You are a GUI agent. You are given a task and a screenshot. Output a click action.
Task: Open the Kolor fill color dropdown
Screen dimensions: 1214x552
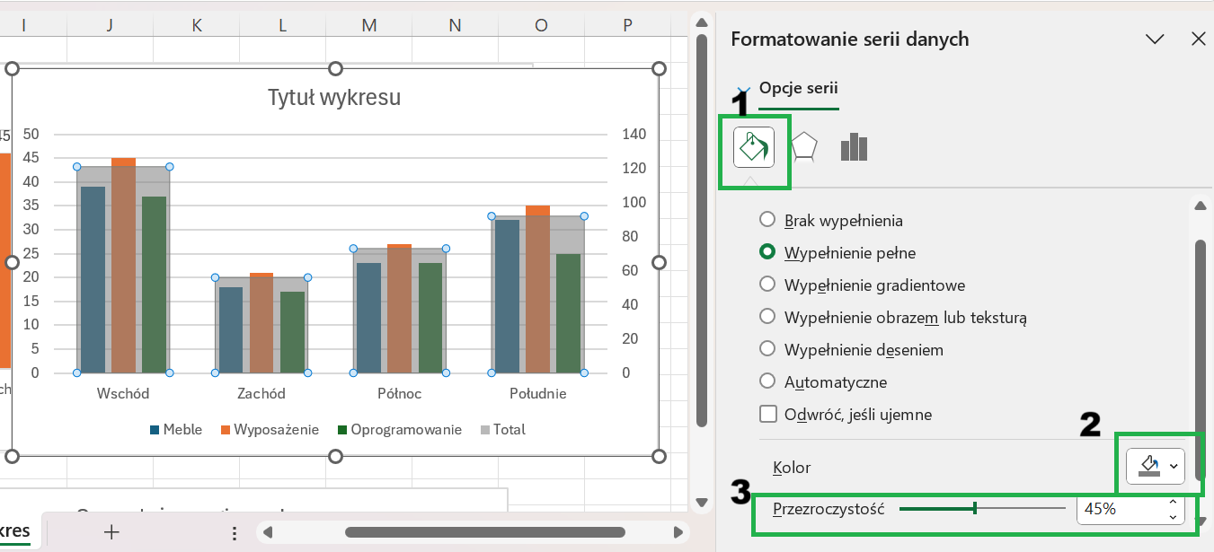(x=1156, y=467)
